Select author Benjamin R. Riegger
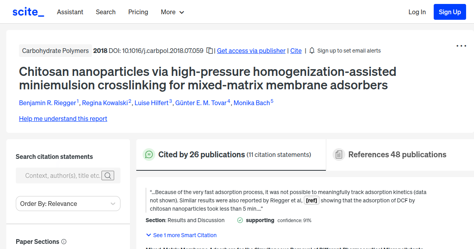 coord(47,103)
